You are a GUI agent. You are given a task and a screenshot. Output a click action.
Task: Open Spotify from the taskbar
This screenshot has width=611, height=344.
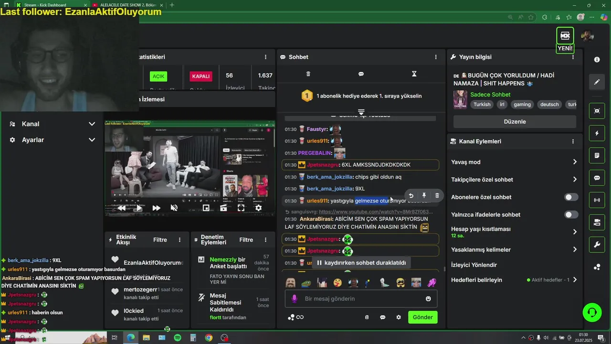coord(178,338)
